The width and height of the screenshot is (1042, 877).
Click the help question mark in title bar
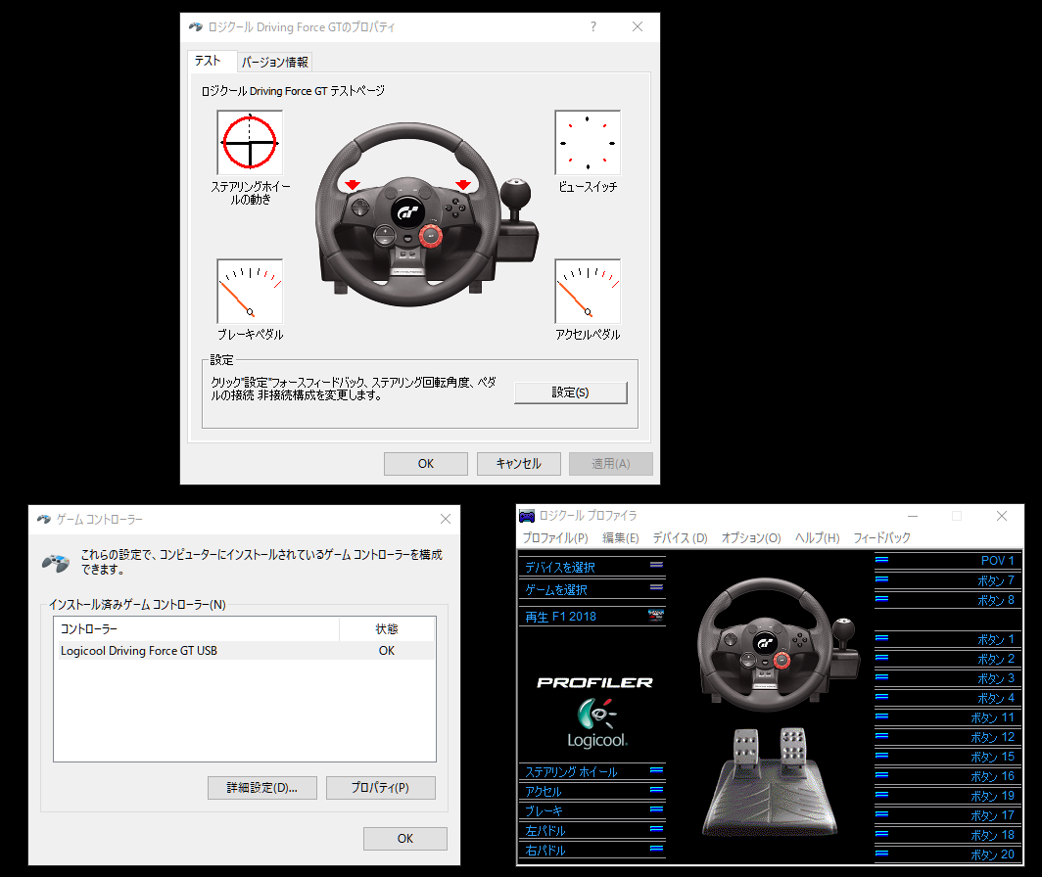[593, 26]
